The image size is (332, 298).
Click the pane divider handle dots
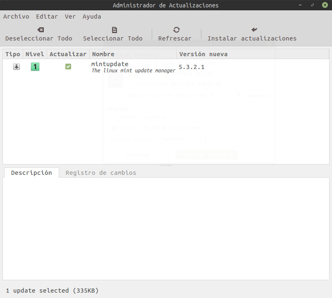click(x=166, y=165)
